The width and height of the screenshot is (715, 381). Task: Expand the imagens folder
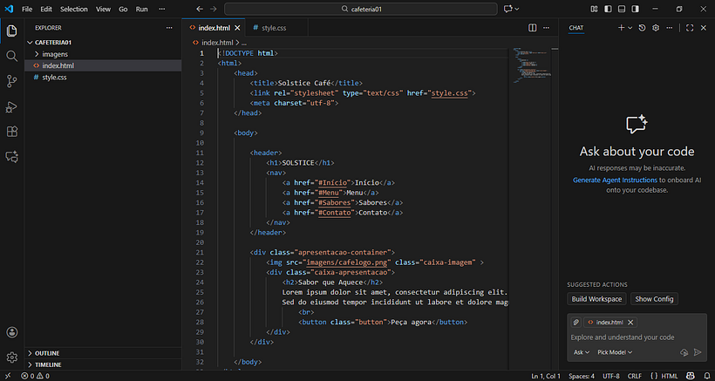[x=55, y=54]
